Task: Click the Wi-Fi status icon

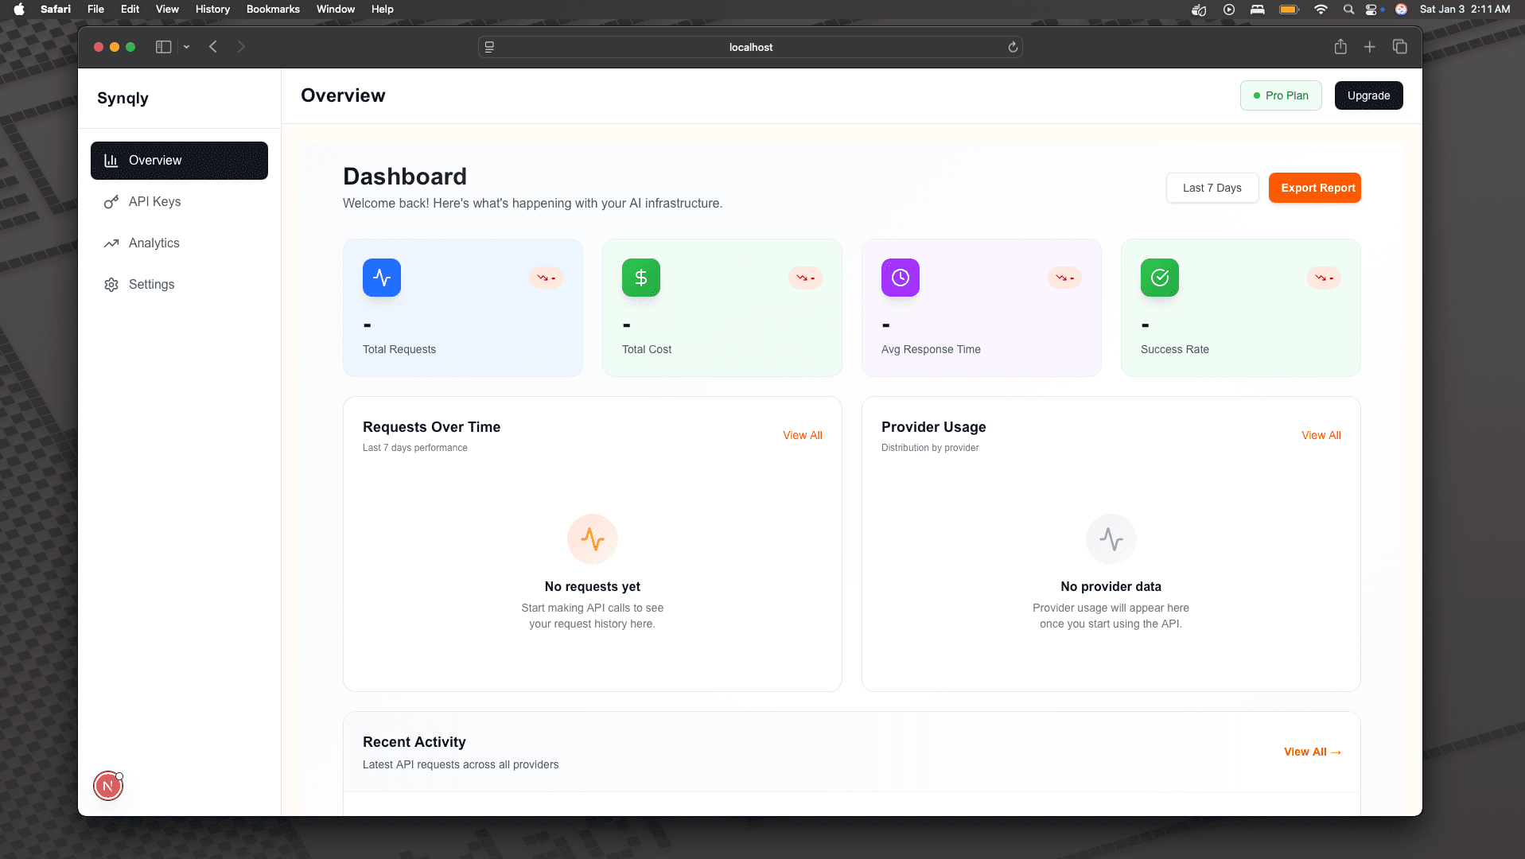Action: pos(1321,10)
